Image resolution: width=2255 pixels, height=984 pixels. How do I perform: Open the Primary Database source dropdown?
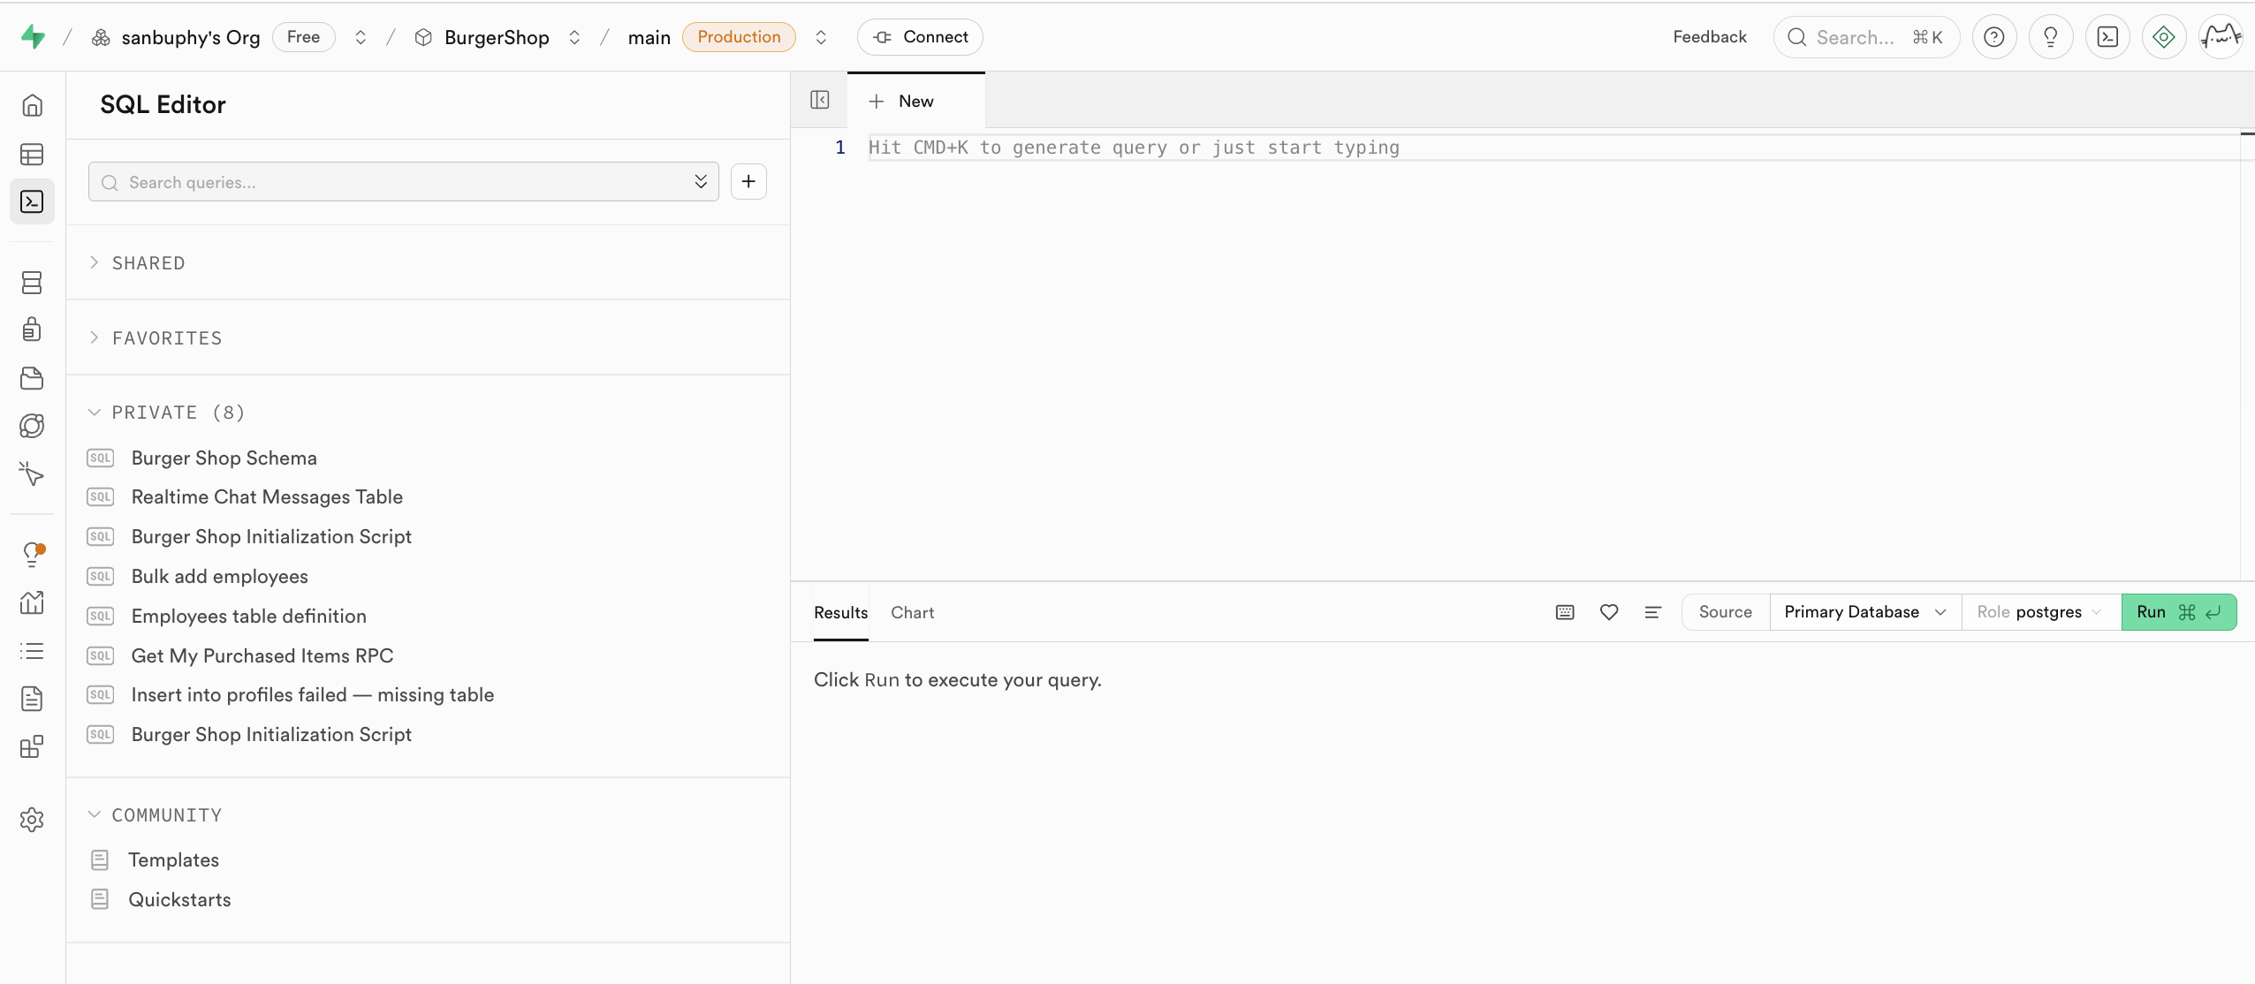(x=1864, y=612)
